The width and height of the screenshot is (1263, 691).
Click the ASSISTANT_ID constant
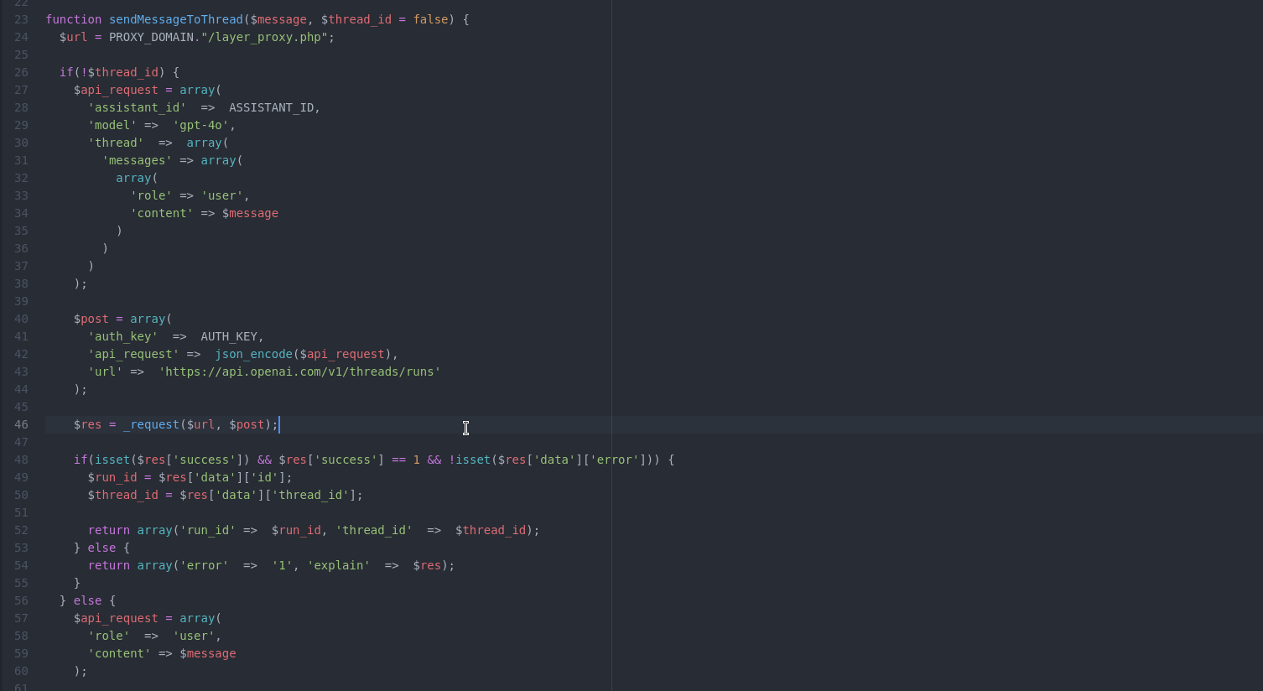[271, 107]
